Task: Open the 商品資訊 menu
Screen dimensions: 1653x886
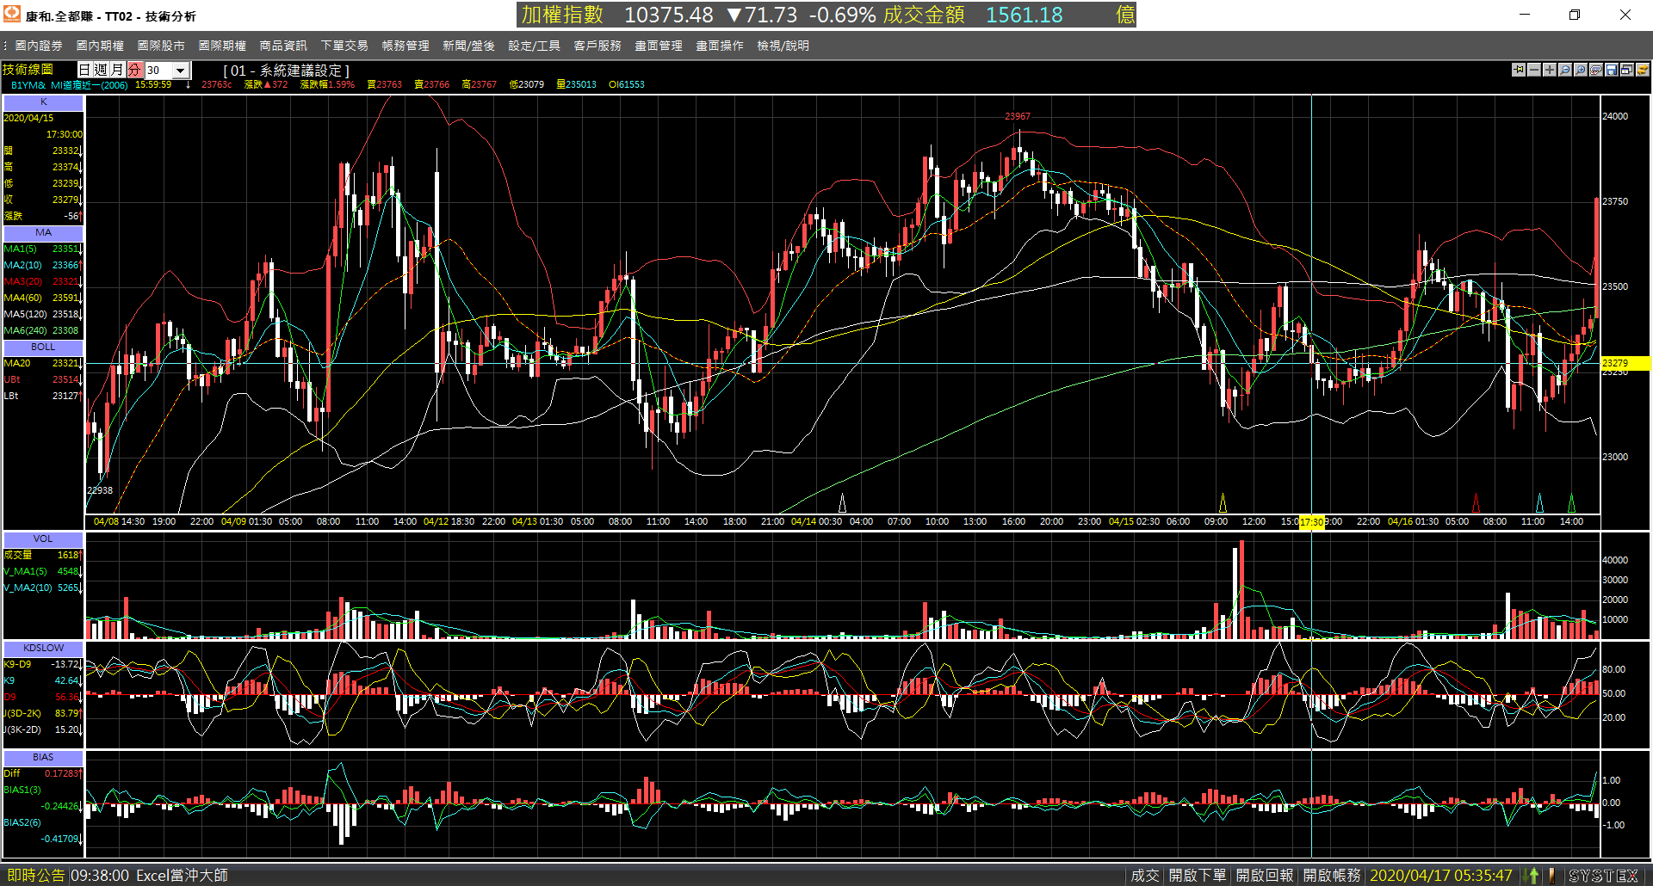Action: click(x=283, y=46)
